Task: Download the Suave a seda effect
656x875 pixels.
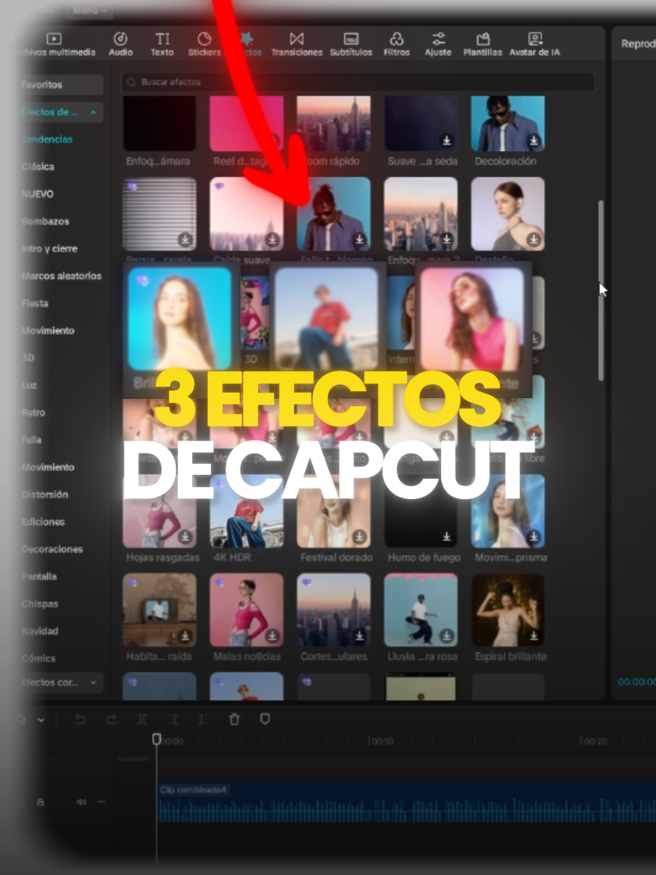Action: (447, 141)
